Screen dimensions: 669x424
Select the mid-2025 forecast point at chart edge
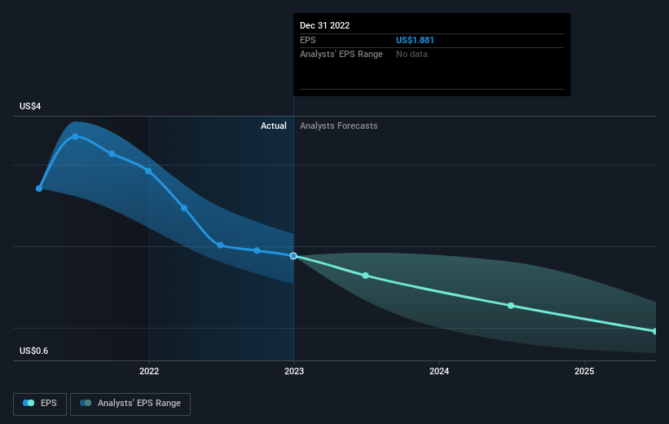tap(655, 331)
